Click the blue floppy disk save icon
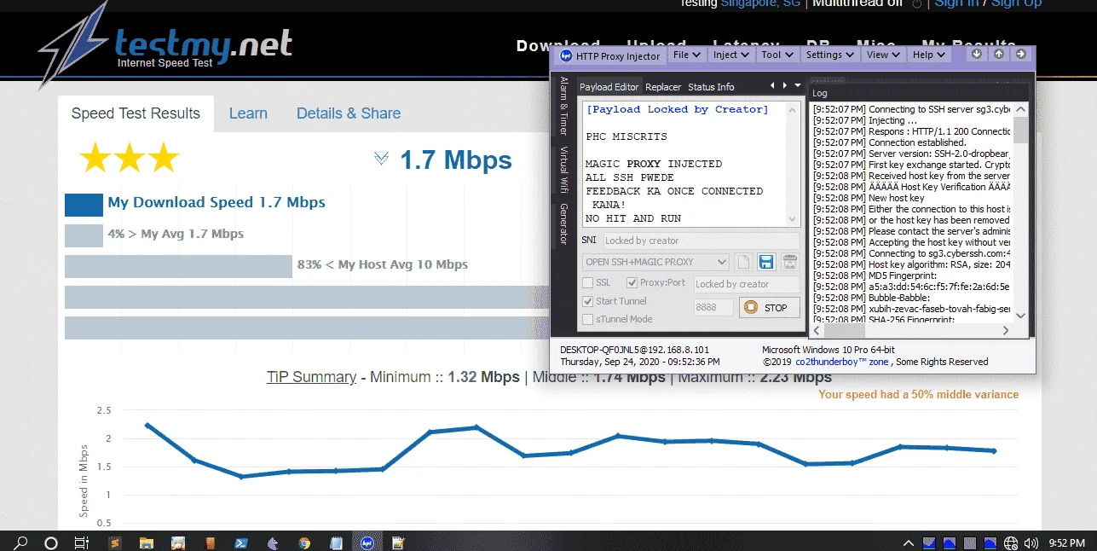 (x=766, y=262)
